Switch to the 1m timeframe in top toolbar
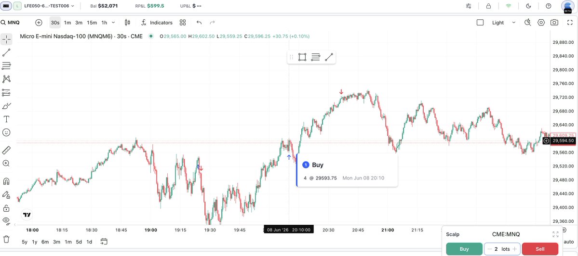 click(67, 23)
